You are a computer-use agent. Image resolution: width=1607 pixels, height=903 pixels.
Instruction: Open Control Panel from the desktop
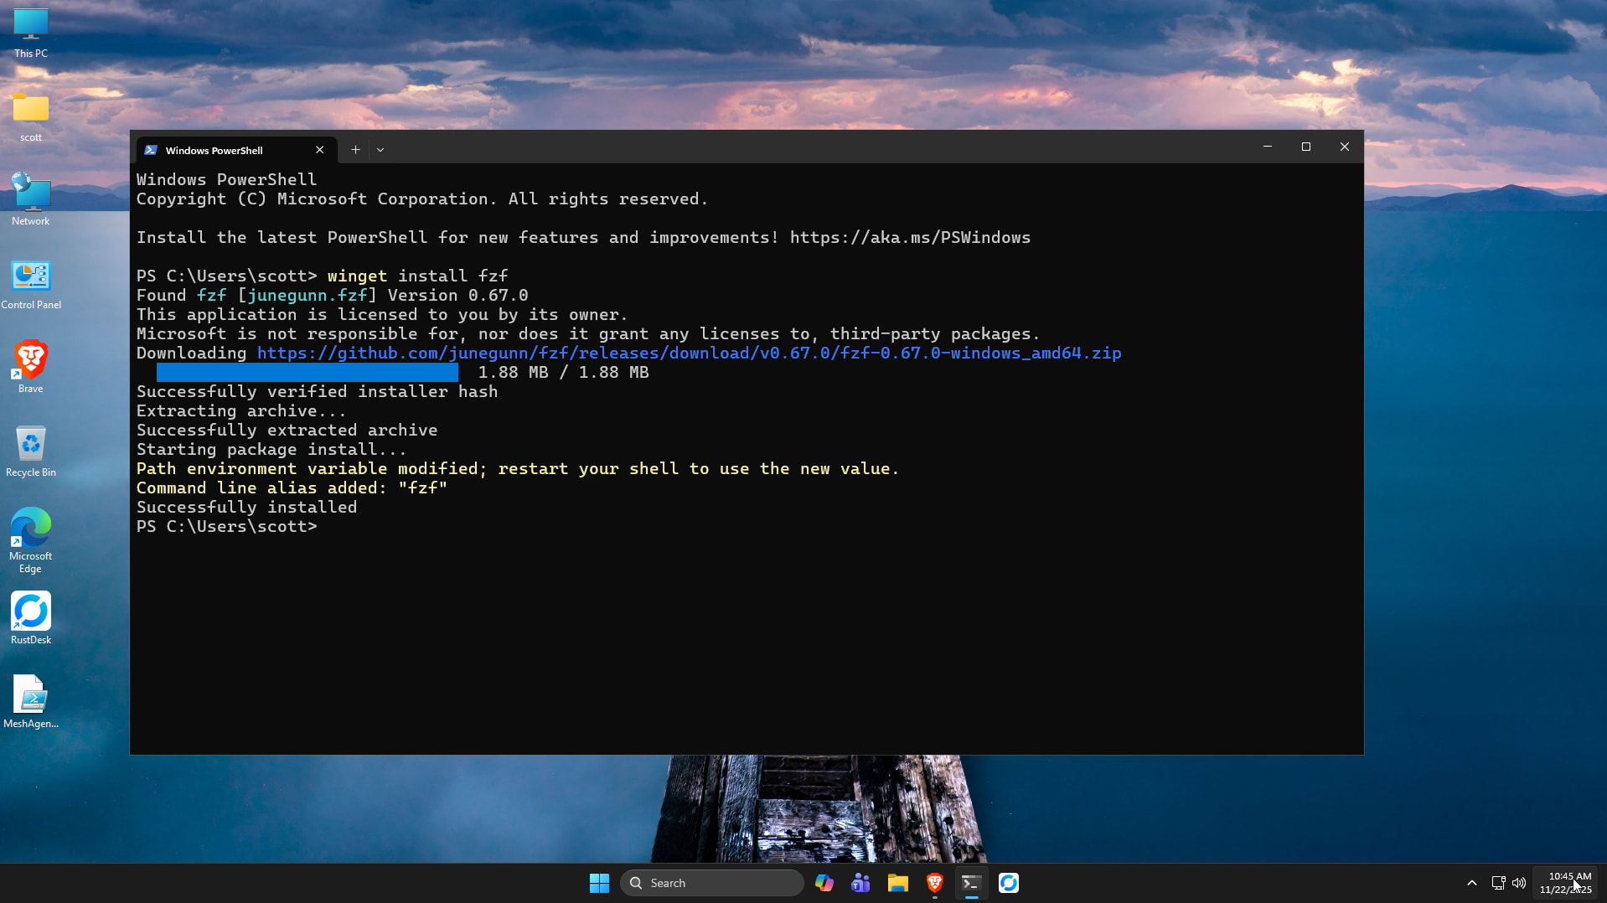point(30,276)
